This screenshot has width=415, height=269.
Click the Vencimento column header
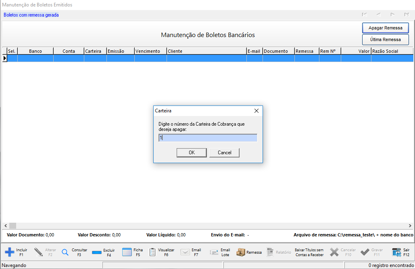pos(150,51)
